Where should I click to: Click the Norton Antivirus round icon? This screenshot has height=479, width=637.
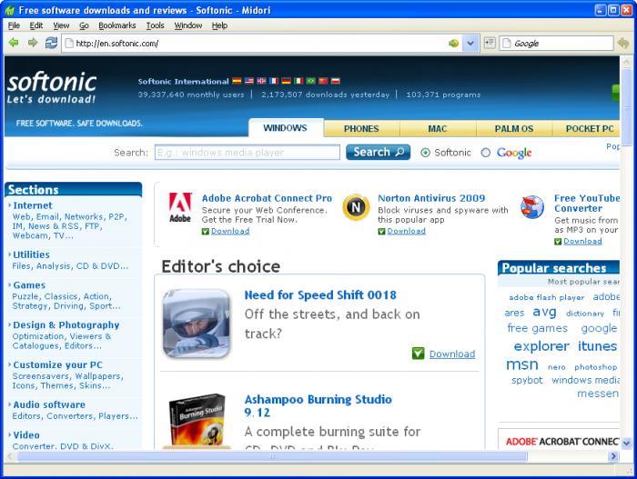(356, 207)
